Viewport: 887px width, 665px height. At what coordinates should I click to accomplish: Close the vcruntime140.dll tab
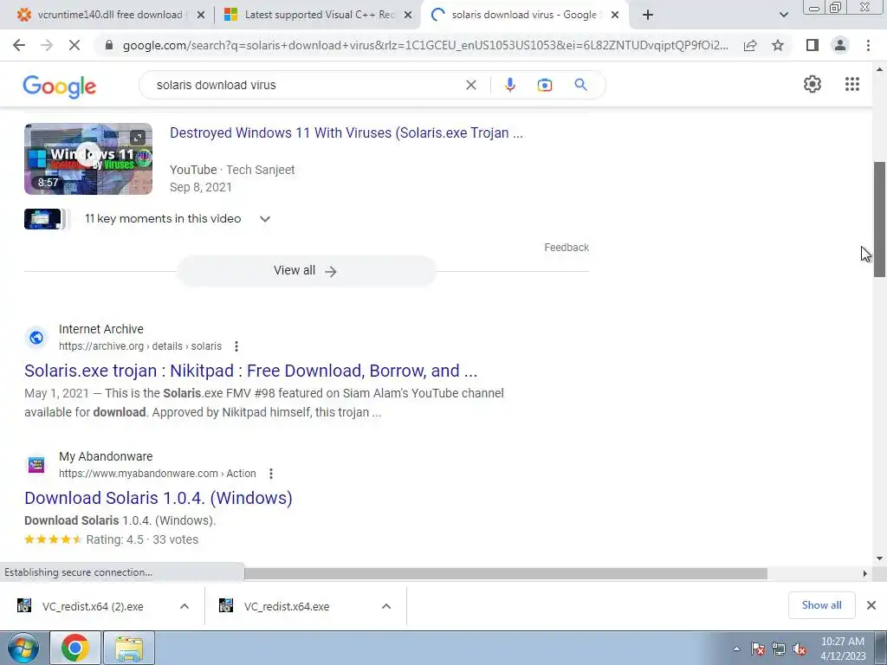200,16
